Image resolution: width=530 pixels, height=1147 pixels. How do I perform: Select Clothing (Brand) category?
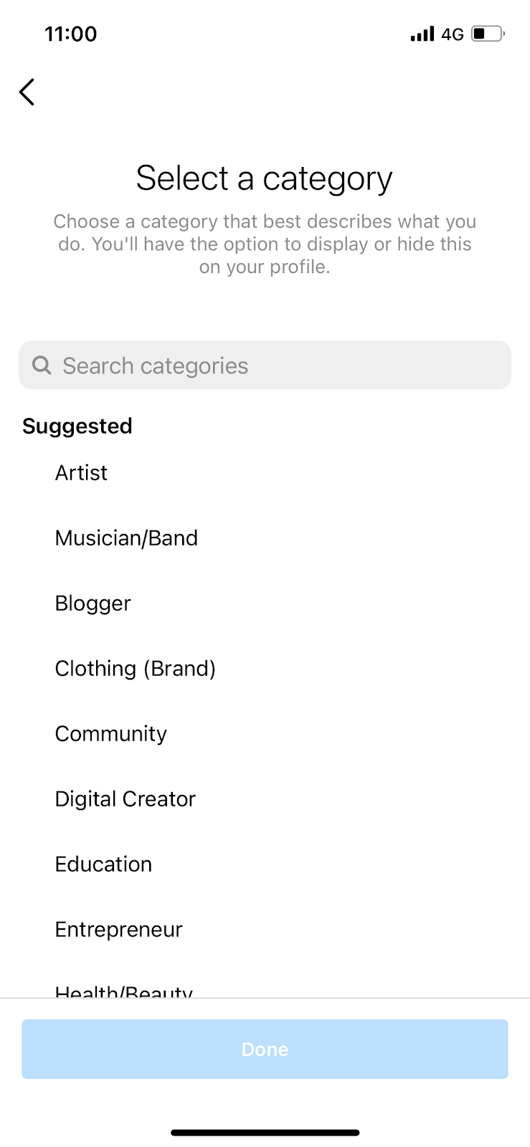coord(135,669)
